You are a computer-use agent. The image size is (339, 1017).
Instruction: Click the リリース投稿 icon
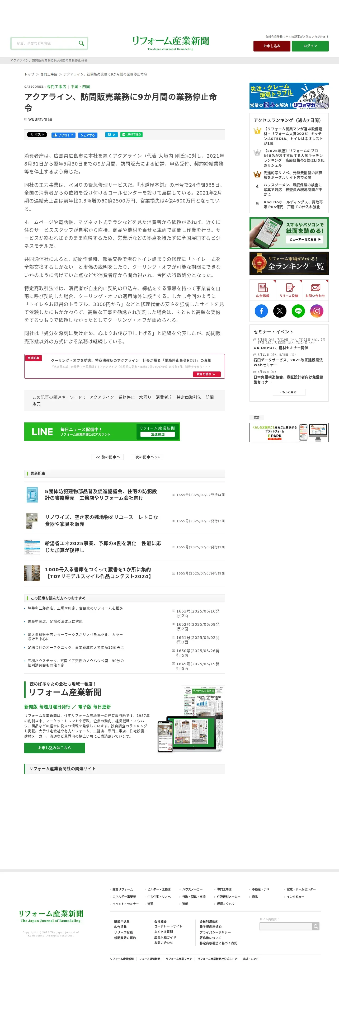(x=289, y=290)
